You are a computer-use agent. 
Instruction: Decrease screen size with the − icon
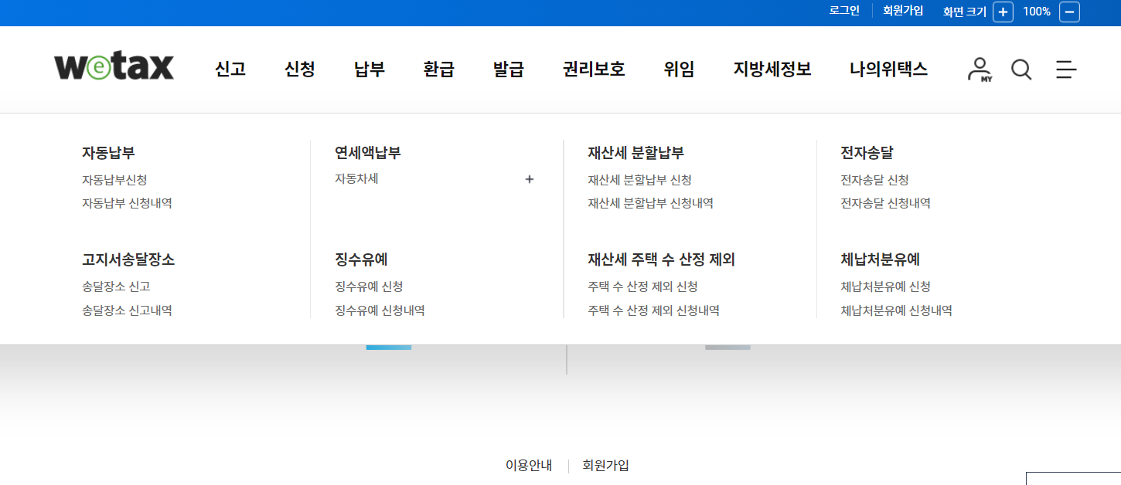[1069, 12]
